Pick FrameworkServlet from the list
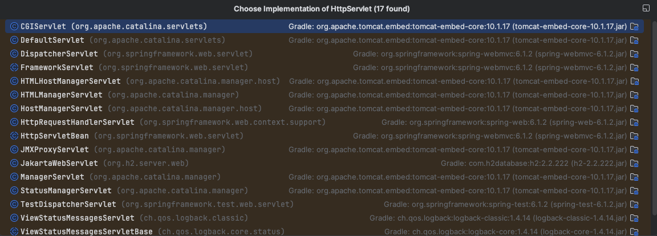This screenshot has height=236, width=657. [x=325, y=67]
